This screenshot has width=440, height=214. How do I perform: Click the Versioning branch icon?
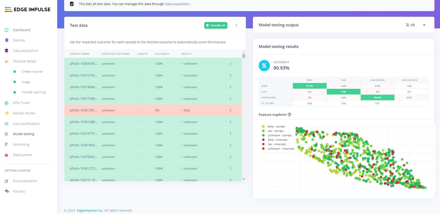point(6,144)
